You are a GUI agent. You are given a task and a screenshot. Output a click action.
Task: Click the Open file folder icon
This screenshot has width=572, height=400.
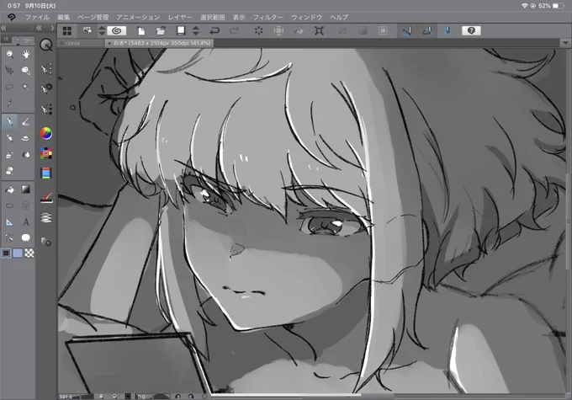[161, 30]
